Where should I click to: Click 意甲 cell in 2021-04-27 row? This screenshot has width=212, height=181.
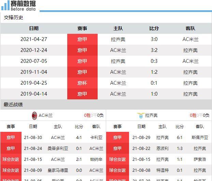click(x=82, y=39)
